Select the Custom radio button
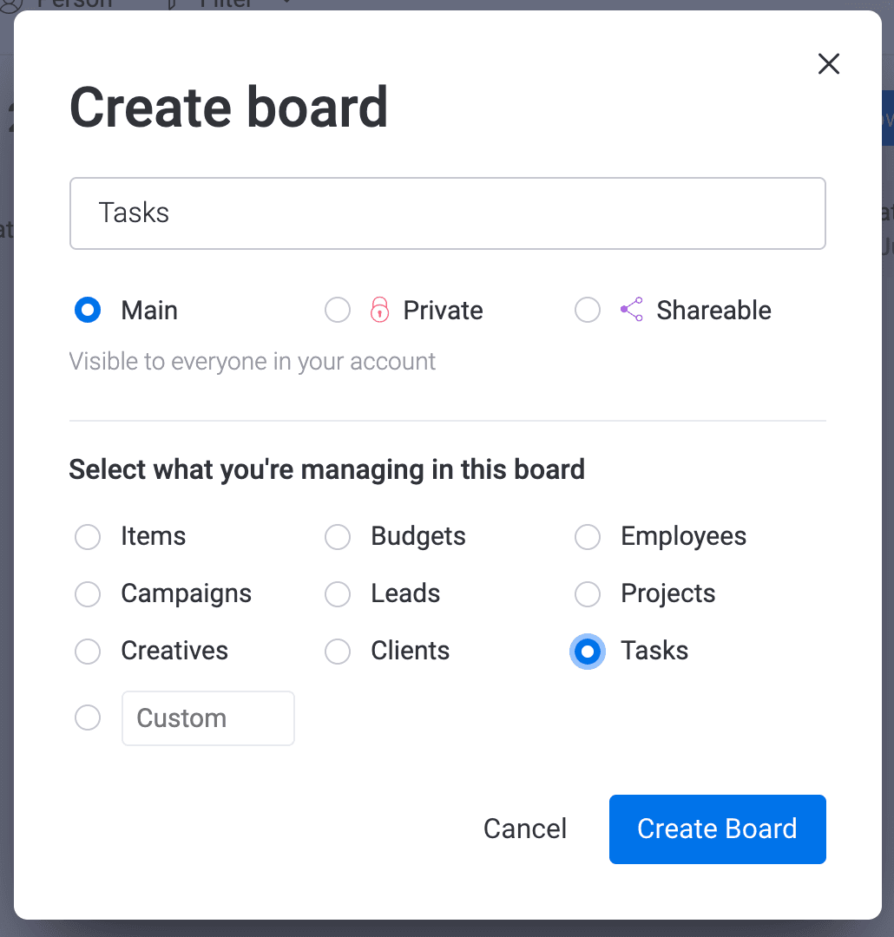The height and width of the screenshot is (937, 894). point(88,717)
